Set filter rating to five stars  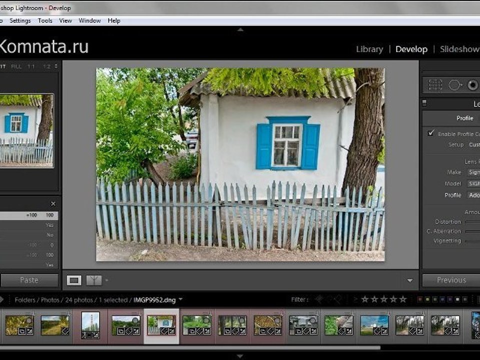(403, 299)
